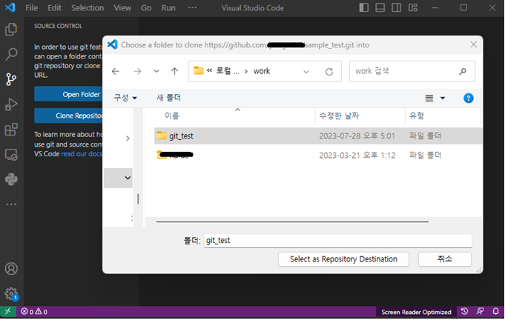Collapse the expanded navigation tree item
This screenshot has width=505, height=320.
[128, 178]
